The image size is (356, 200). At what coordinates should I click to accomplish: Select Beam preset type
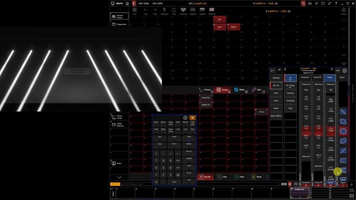pyautogui.click(x=257, y=177)
